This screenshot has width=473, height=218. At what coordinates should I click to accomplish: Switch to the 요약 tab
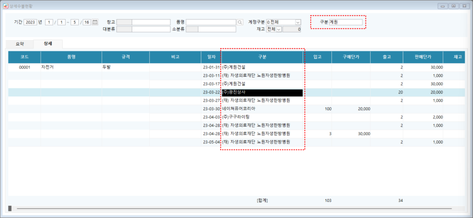pyautogui.click(x=20, y=44)
